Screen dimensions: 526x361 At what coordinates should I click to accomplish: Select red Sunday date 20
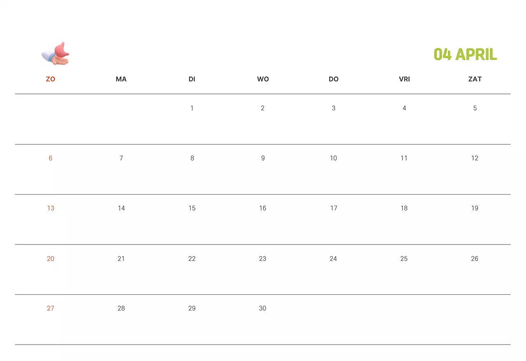[x=51, y=259]
